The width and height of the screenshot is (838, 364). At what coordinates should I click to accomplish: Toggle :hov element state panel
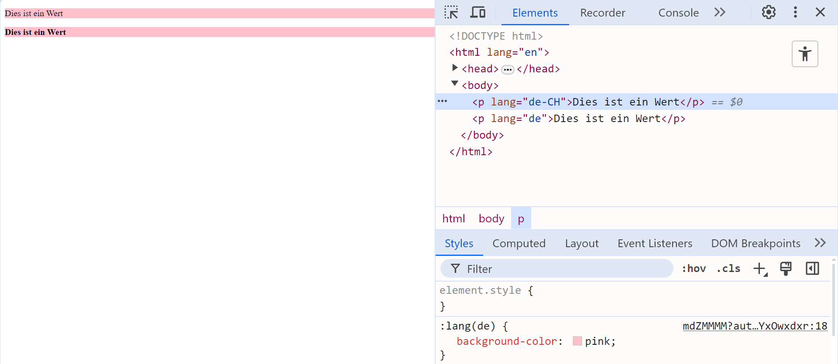coord(694,269)
